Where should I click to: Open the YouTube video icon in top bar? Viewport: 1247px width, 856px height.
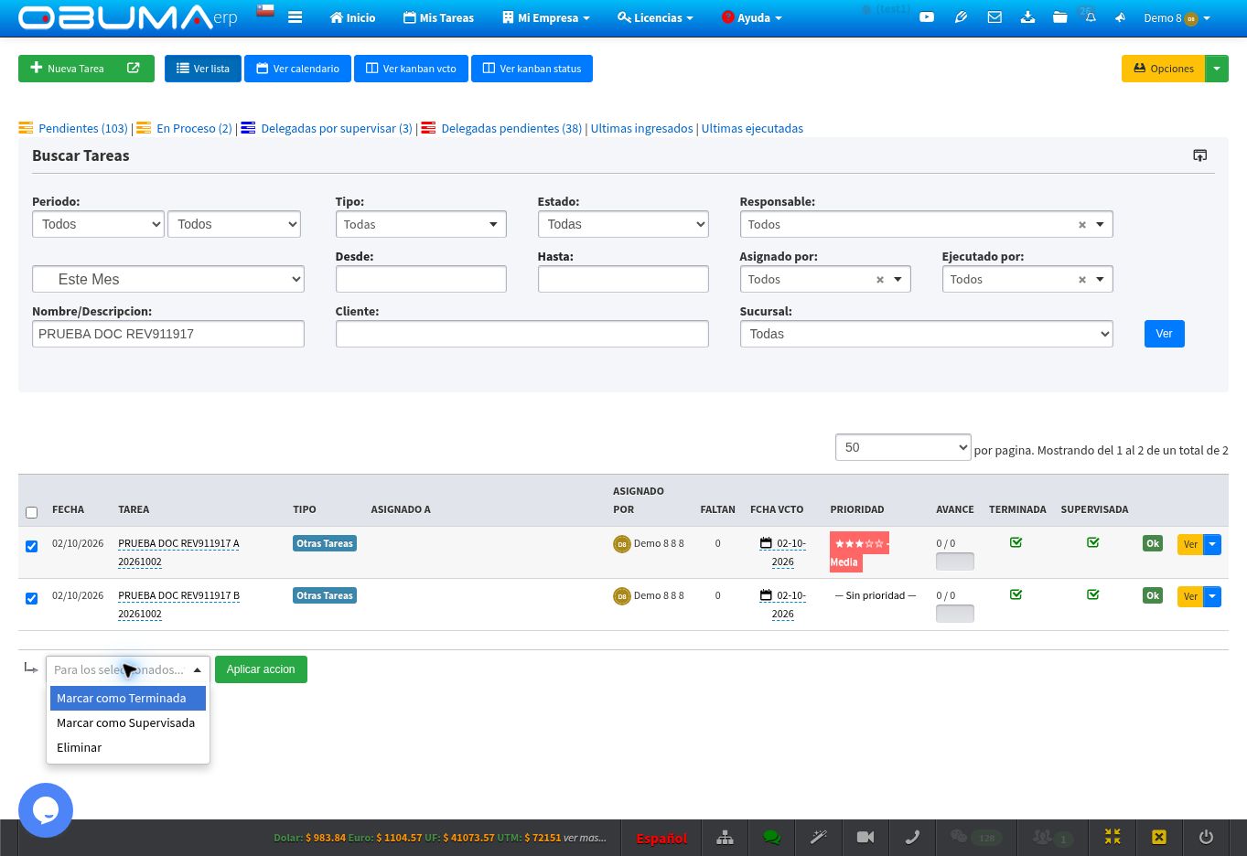pyautogui.click(x=927, y=17)
